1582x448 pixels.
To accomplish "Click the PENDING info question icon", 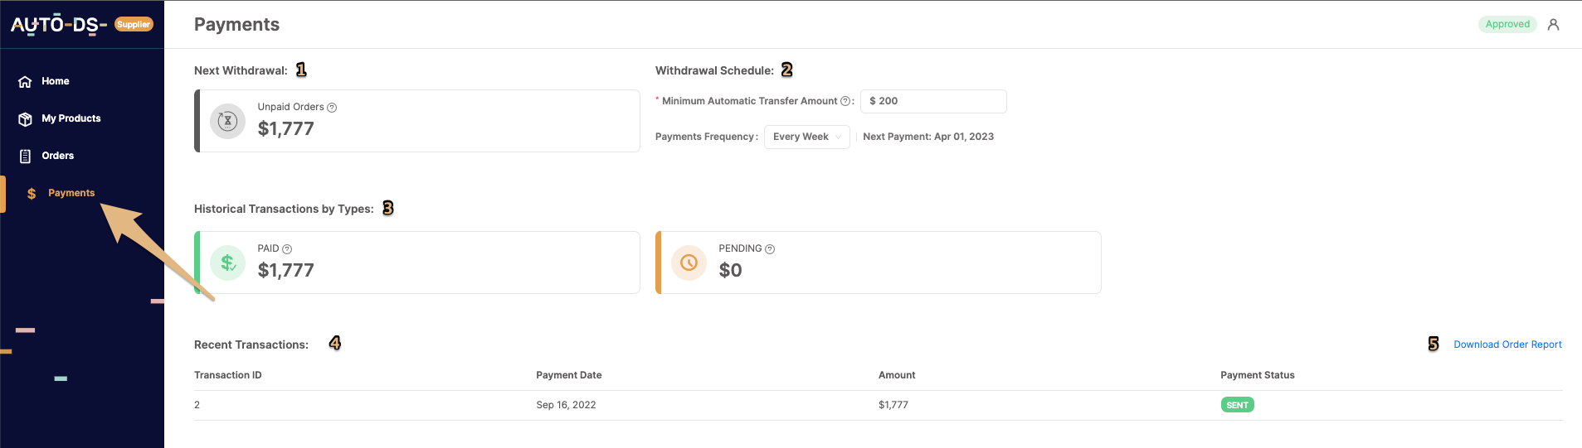I will (x=770, y=249).
